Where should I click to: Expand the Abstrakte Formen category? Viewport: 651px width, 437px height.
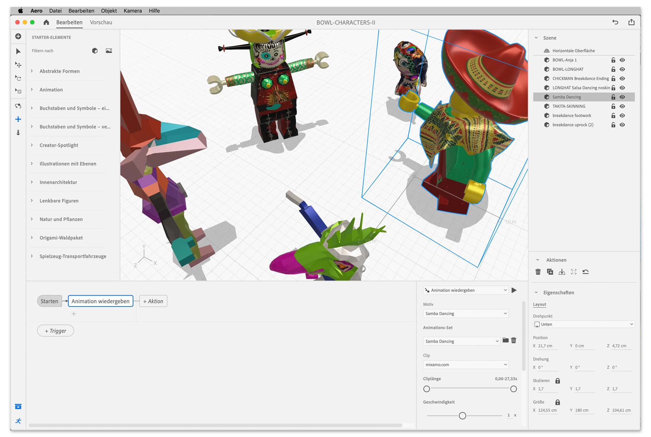click(x=32, y=71)
